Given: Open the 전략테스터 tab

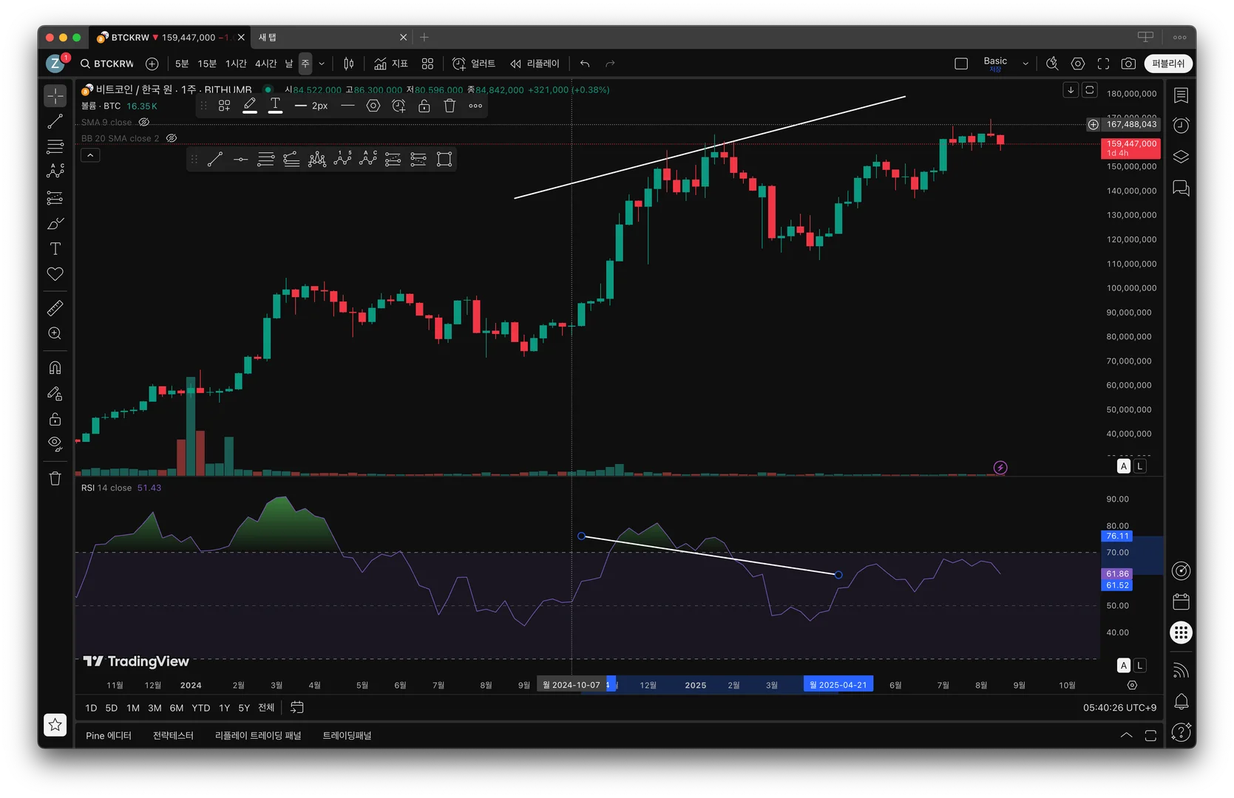Looking at the screenshot, I should tap(173, 735).
